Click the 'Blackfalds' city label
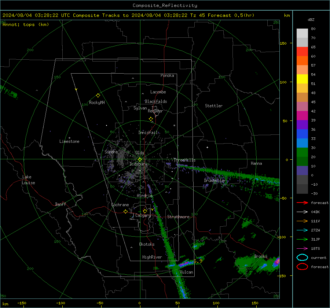 click(156, 101)
